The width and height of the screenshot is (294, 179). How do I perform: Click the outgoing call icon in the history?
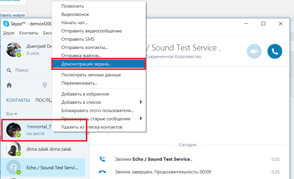pos(102,159)
